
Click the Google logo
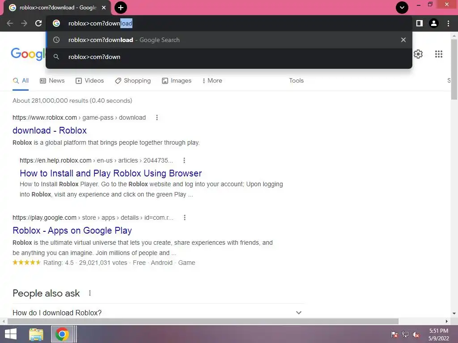tap(28, 54)
